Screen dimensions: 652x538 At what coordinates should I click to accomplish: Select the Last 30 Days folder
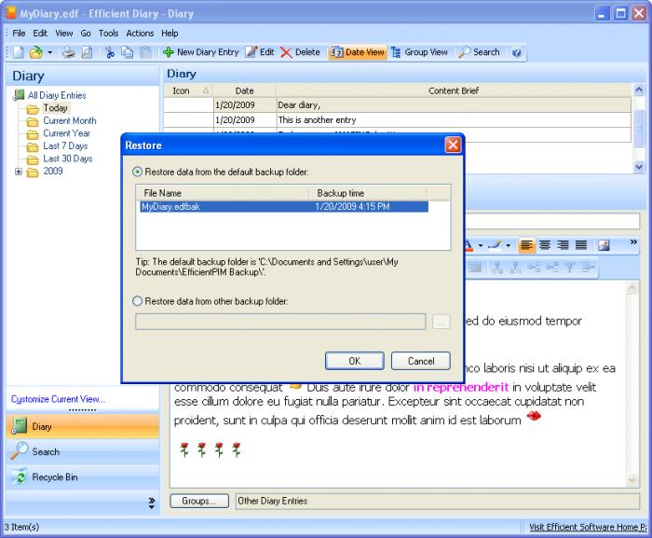point(67,159)
